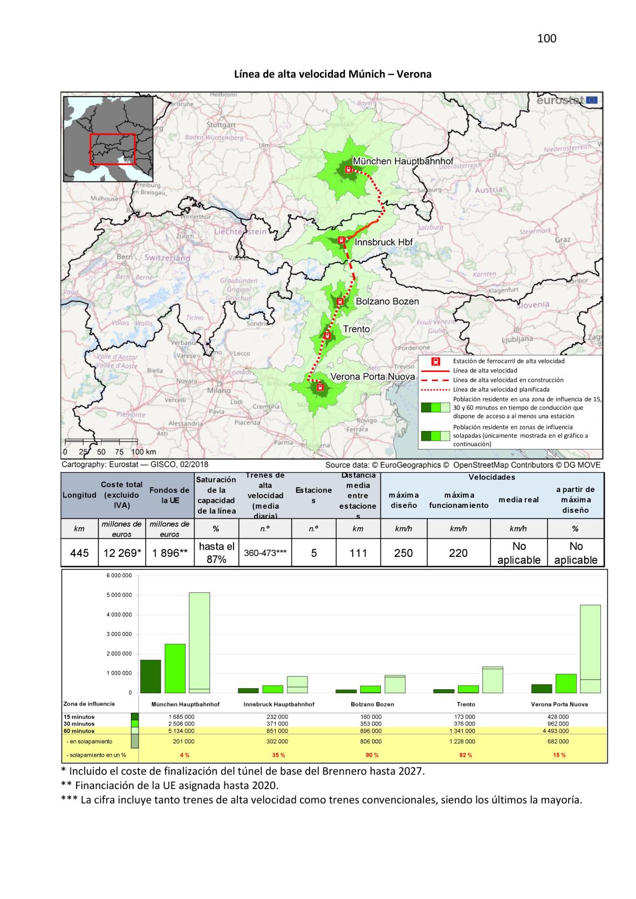Click the solid red line legend symbol

click(435, 371)
